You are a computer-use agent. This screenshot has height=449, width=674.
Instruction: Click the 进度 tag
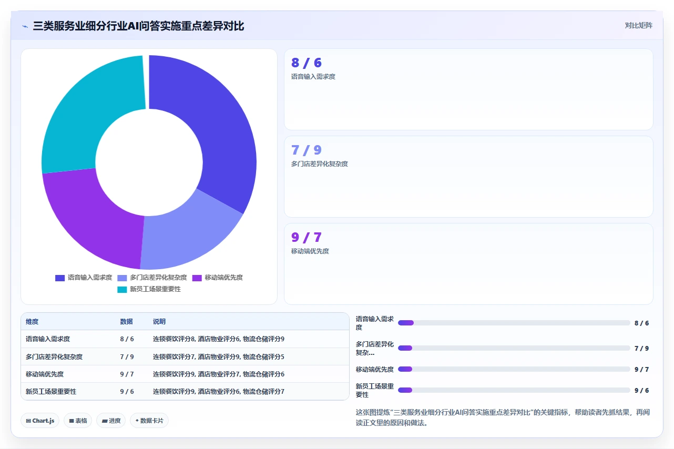coord(111,421)
